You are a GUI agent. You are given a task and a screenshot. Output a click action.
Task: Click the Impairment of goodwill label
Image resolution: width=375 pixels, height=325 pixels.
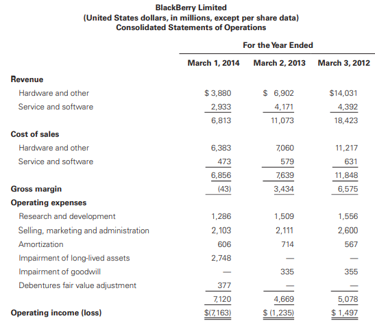[60, 272]
